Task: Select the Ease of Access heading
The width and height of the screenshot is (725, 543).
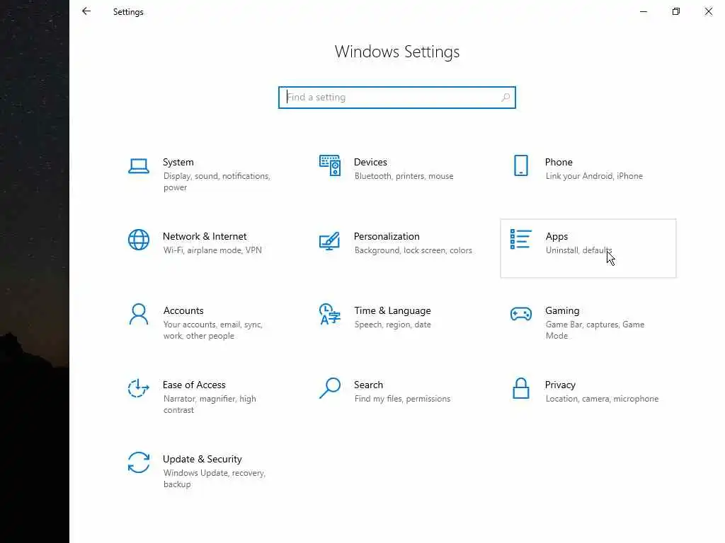Action: 194,385
